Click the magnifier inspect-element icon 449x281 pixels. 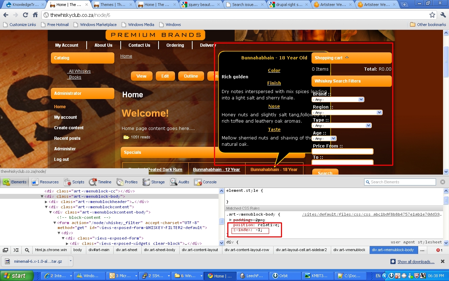click(27, 250)
